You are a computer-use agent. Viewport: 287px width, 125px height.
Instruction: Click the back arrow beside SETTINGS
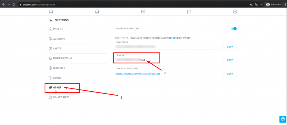[51, 21]
